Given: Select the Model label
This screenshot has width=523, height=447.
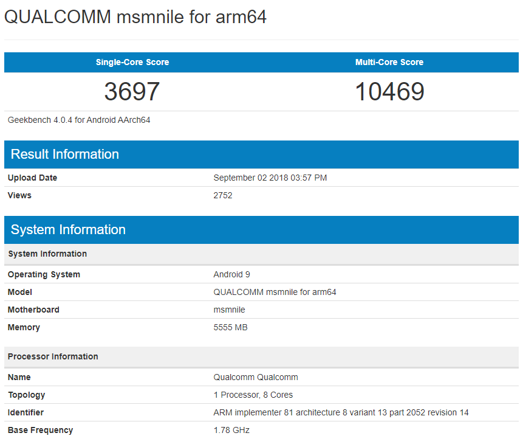Looking at the screenshot, I should pyautogui.click(x=20, y=292).
